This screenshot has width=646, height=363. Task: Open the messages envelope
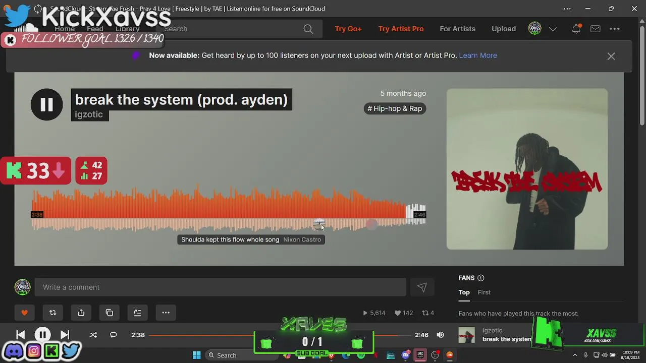tap(596, 29)
